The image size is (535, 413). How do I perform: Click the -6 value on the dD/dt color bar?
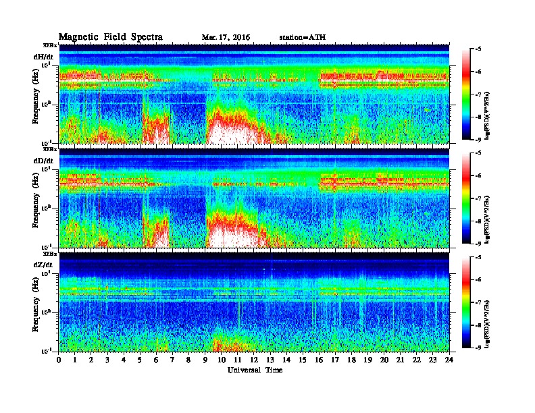(478, 176)
